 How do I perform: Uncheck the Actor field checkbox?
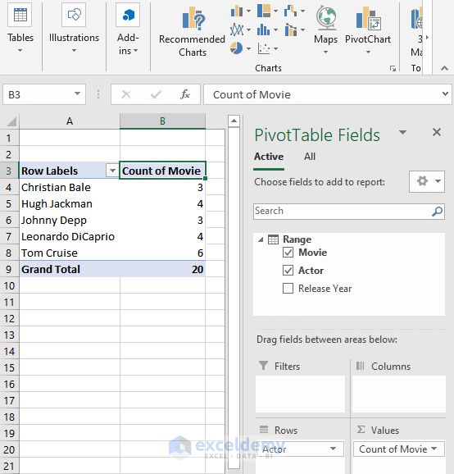click(288, 271)
